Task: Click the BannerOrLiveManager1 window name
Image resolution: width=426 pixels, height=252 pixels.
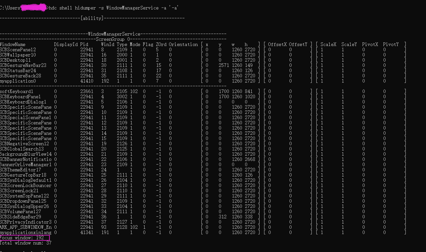Action: (x=26, y=165)
